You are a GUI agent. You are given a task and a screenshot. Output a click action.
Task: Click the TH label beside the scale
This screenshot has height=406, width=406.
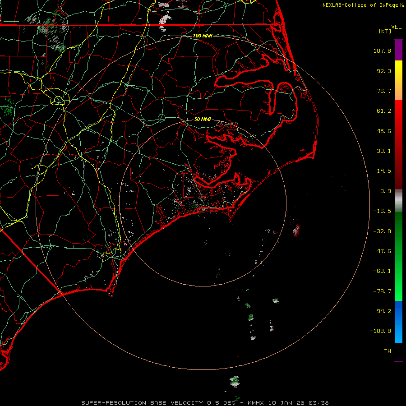coord(387,351)
